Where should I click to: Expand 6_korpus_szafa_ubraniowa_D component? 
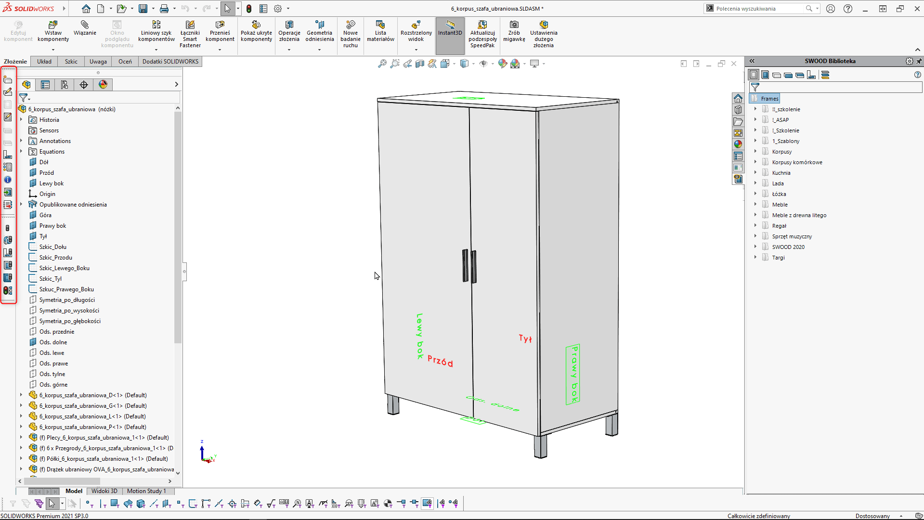21,395
